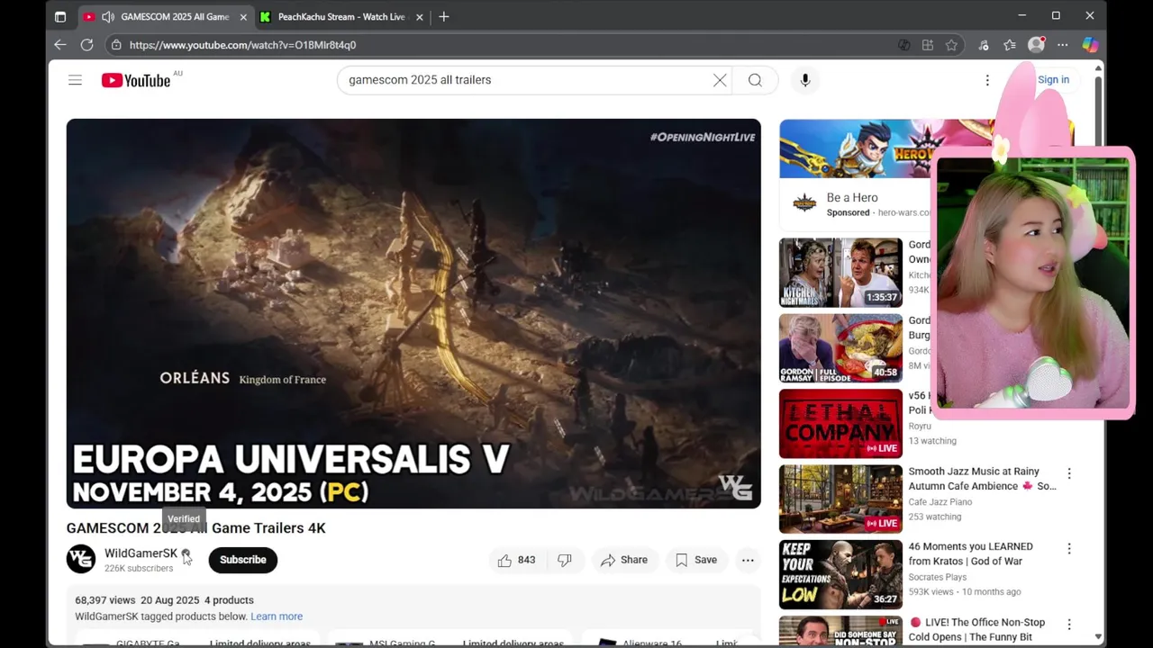
Task: Share the video
Action: (624, 560)
